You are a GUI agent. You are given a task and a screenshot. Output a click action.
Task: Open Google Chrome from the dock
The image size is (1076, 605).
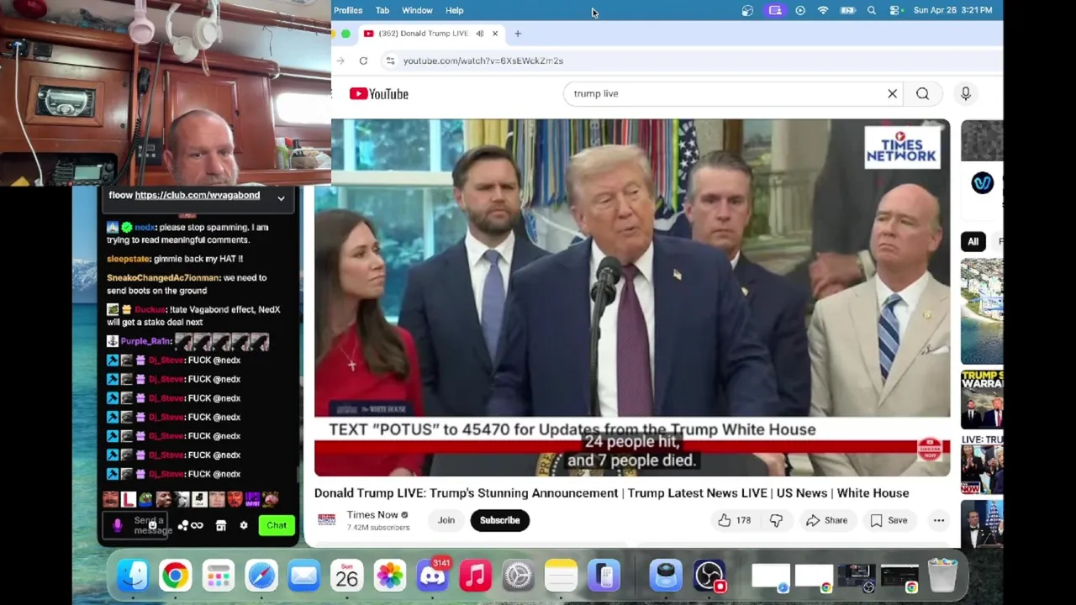coord(175,576)
